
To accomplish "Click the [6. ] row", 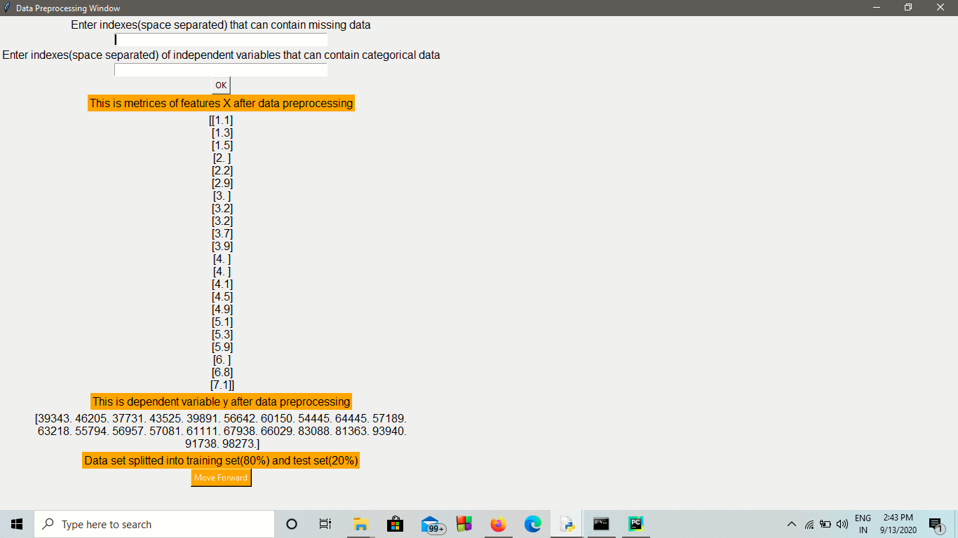I will coord(222,359).
